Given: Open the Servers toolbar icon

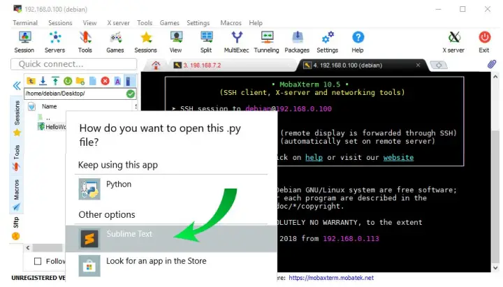Looking at the screenshot, I should click(x=55, y=42).
